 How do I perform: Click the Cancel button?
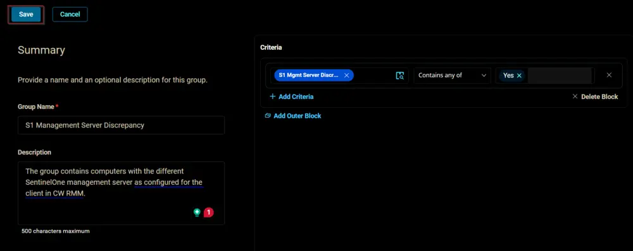70,15
